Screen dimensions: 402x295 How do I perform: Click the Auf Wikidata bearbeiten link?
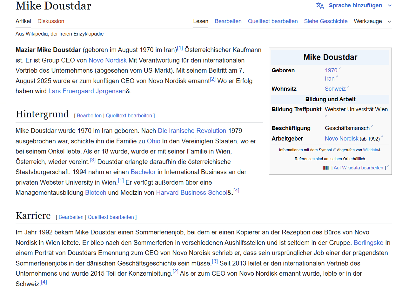358,168
